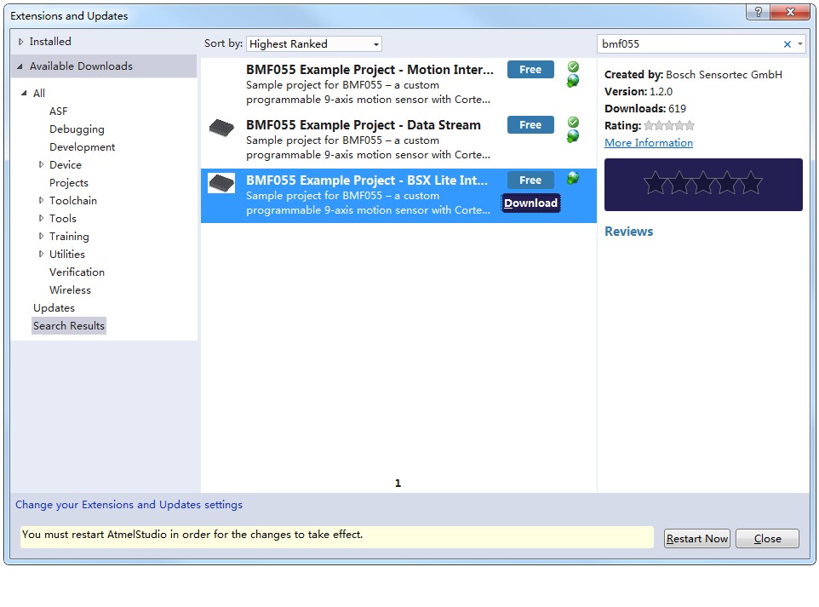Image resolution: width=819 pixels, height=607 pixels.
Task: Open the More Information link
Action: point(648,143)
